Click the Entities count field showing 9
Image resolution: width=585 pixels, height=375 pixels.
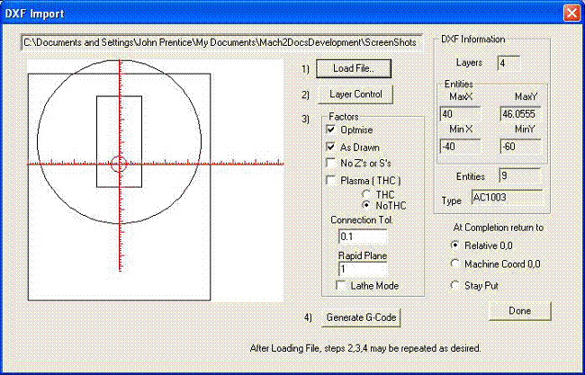click(x=519, y=175)
